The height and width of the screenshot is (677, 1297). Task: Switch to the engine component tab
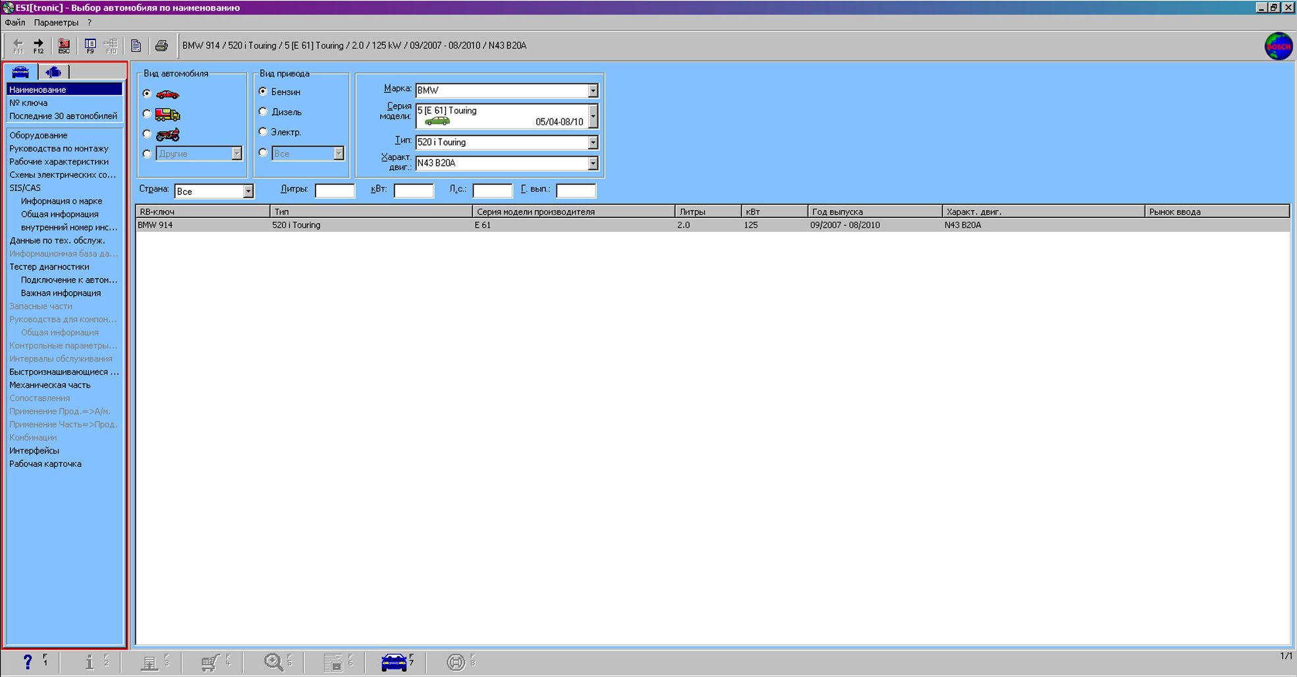53,72
